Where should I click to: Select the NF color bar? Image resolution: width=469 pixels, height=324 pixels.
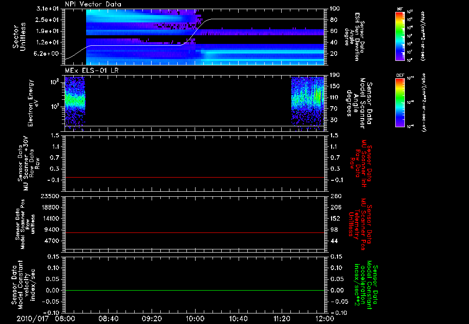pyautogui.click(x=400, y=36)
